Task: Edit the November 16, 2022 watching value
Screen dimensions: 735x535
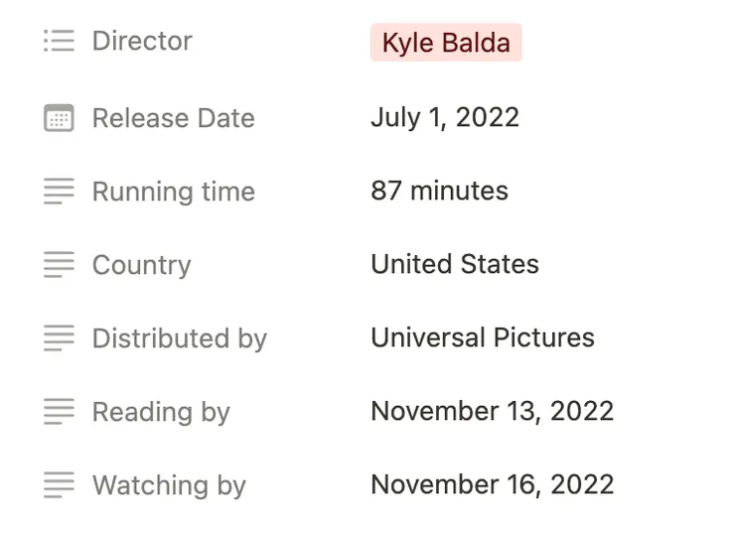Action: pyautogui.click(x=492, y=484)
